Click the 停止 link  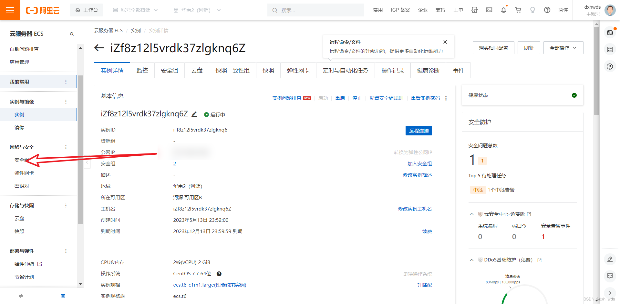click(357, 98)
